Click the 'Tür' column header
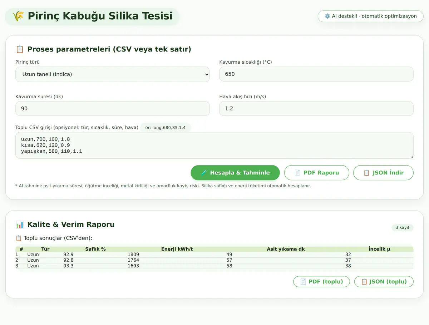This screenshot has width=429, height=325. (x=45, y=249)
